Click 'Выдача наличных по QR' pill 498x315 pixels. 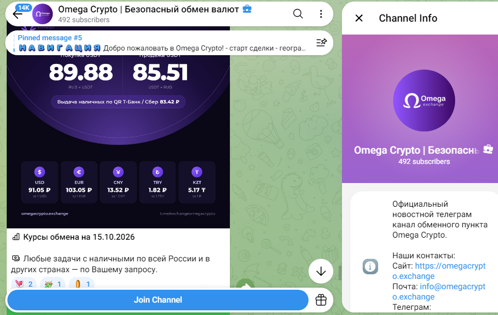pyautogui.click(x=118, y=102)
